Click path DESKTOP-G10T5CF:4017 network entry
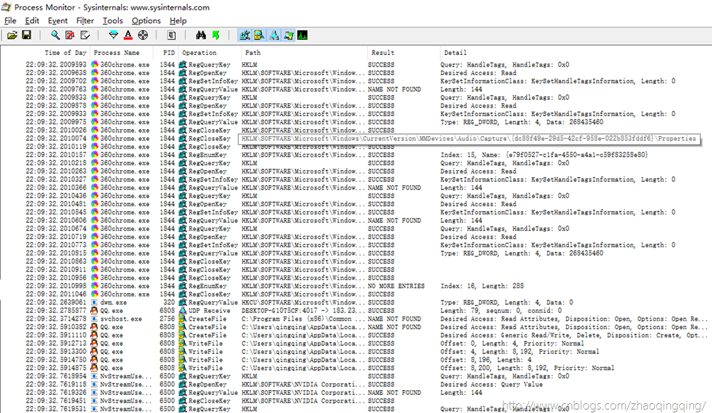Viewport: 712px width, 413px height. (x=303, y=310)
